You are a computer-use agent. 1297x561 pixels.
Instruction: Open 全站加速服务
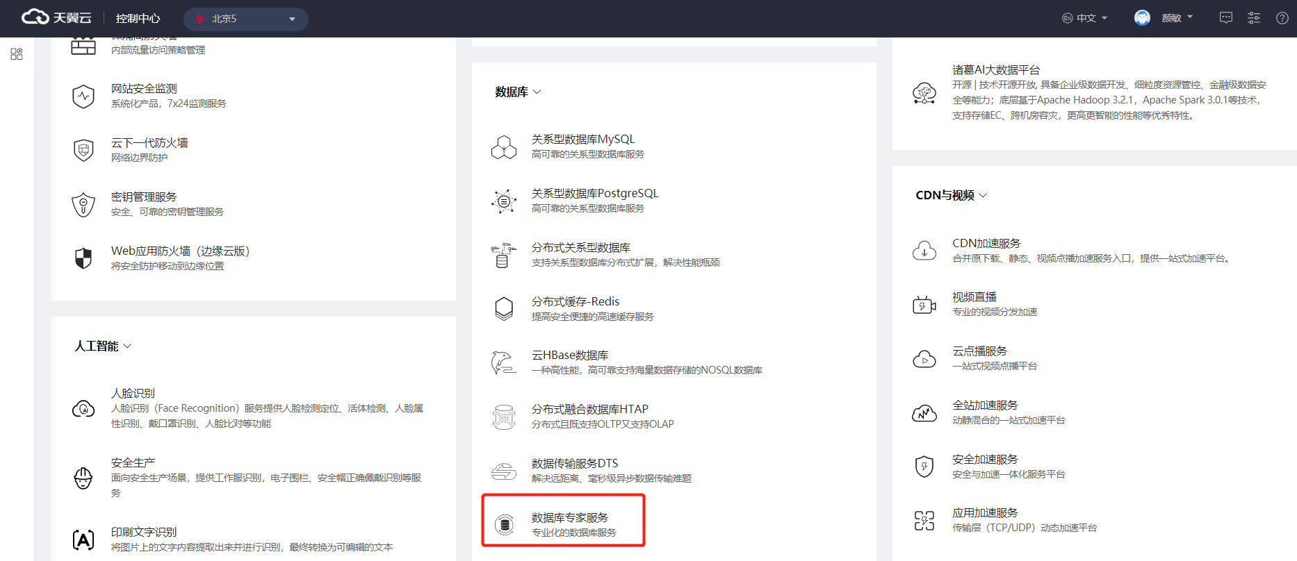click(x=985, y=405)
